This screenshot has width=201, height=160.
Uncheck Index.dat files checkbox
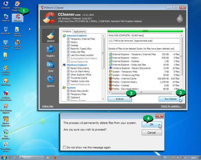(68, 52)
